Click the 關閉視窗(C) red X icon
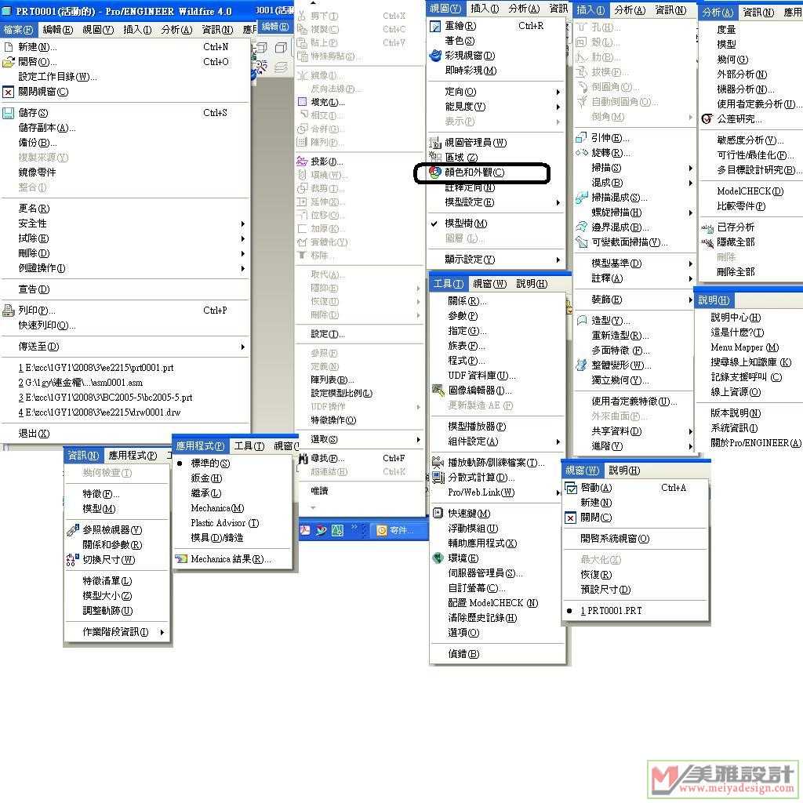 [x=8, y=93]
